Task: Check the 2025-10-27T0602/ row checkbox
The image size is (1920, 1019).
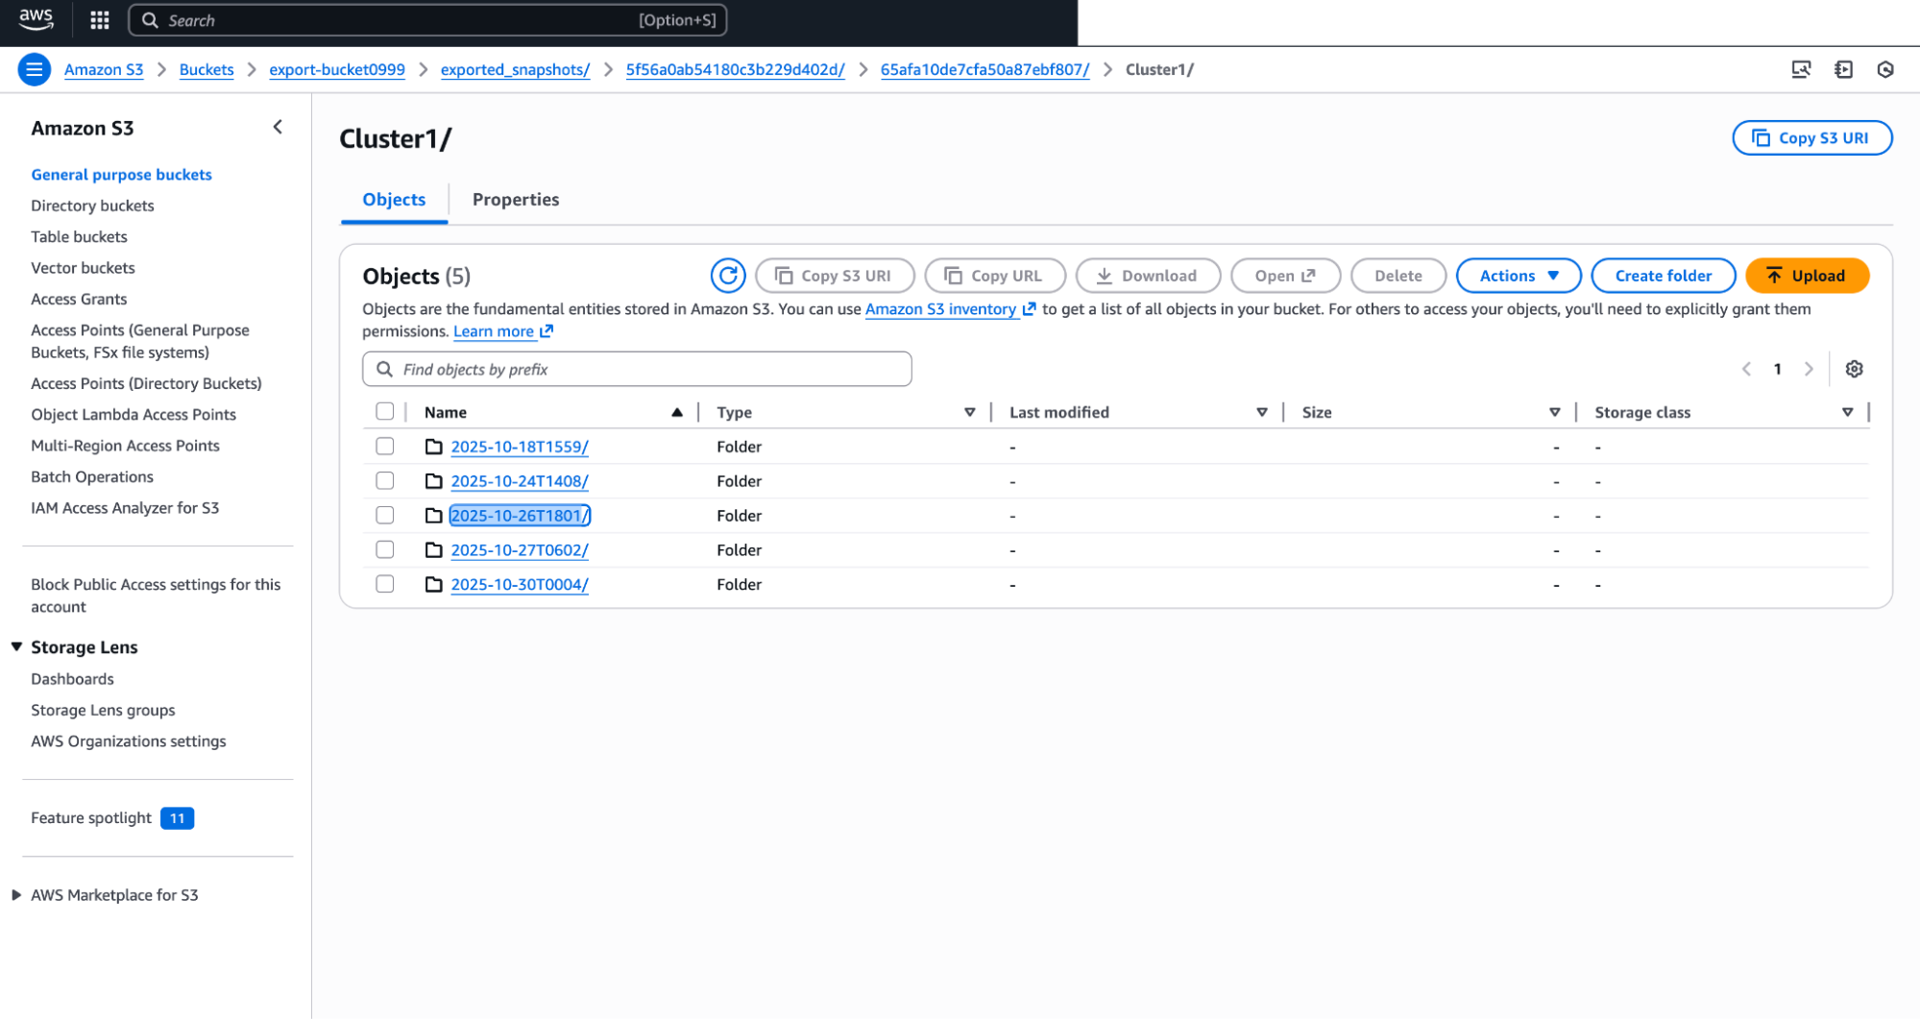Action: [x=385, y=550]
